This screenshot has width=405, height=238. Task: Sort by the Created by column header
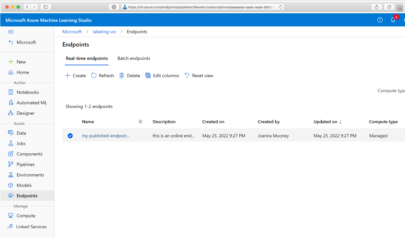click(269, 122)
